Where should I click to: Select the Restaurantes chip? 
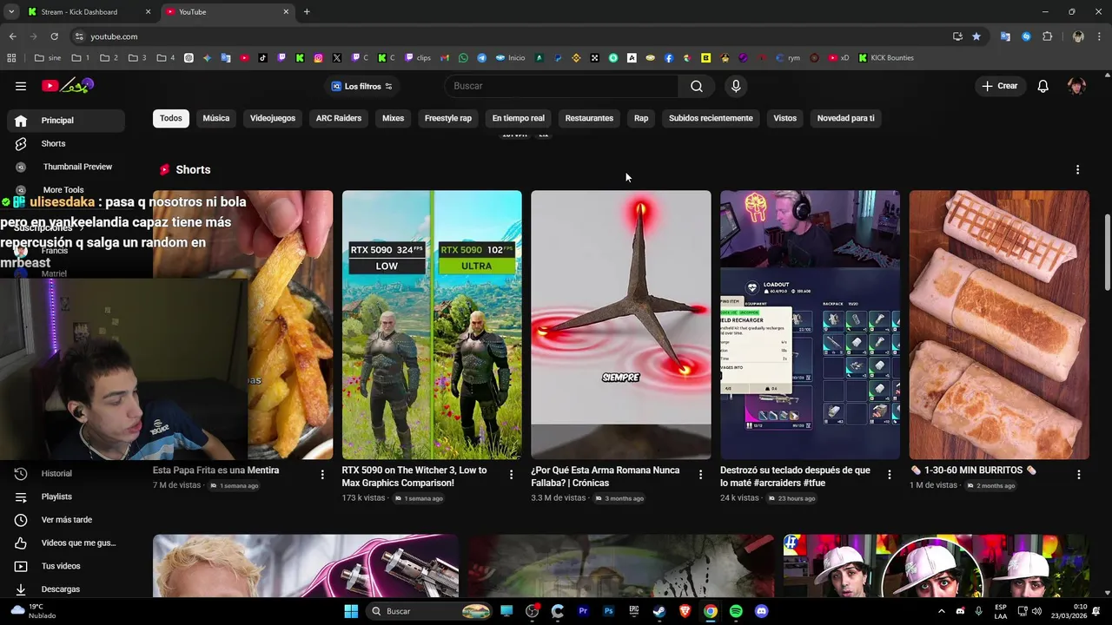pos(589,118)
